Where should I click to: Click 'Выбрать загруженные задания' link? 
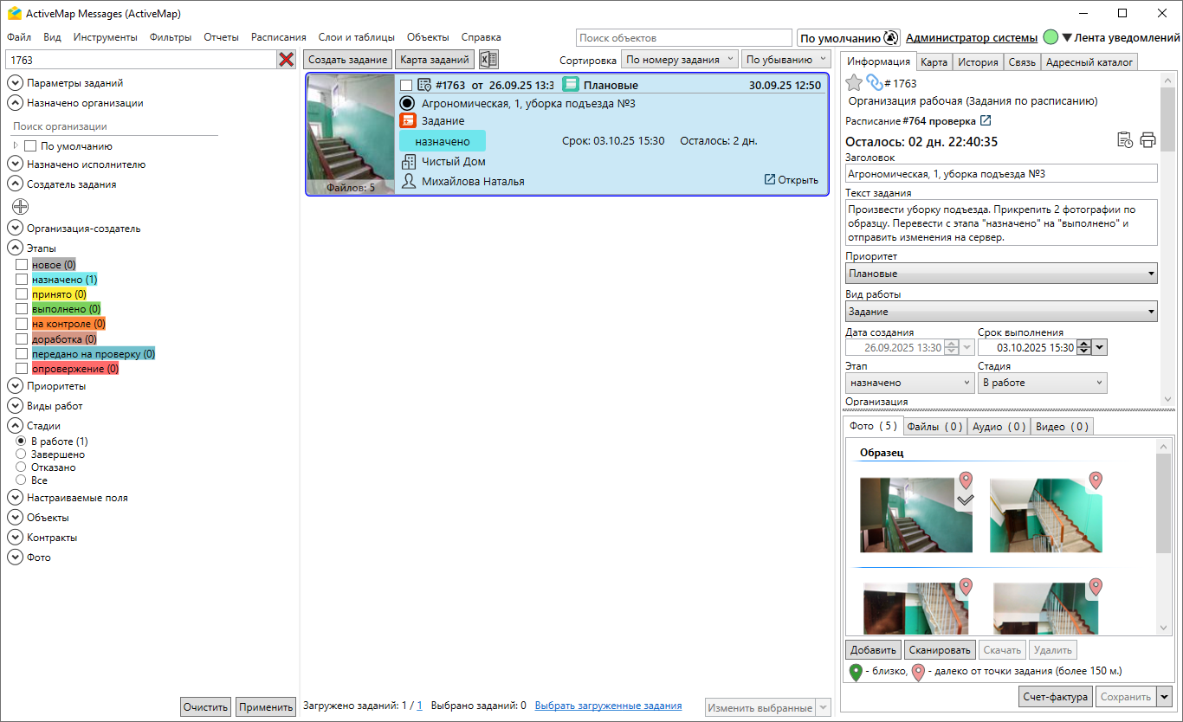point(608,706)
